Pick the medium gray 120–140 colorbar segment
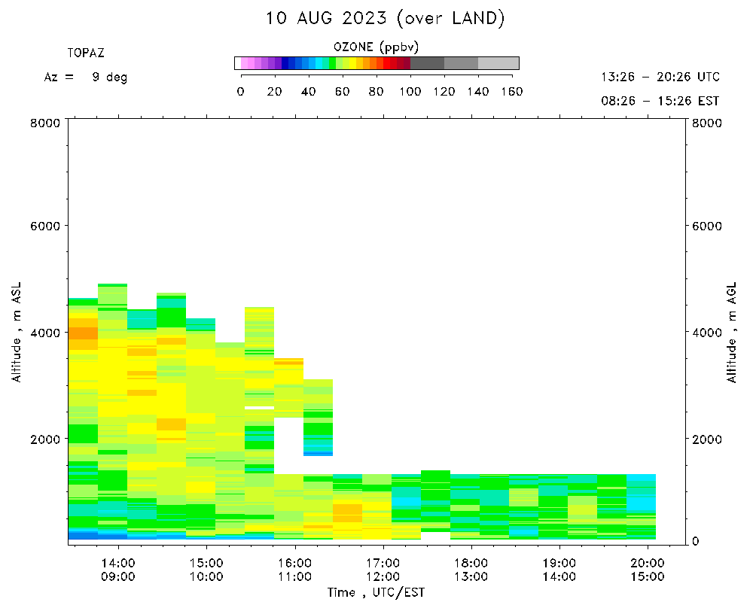This screenshot has height=602, width=753. (461, 63)
